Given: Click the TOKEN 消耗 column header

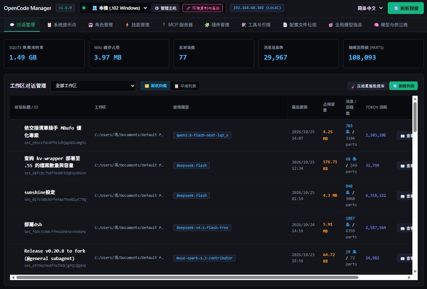Looking at the screenshot, I should 376,107.
